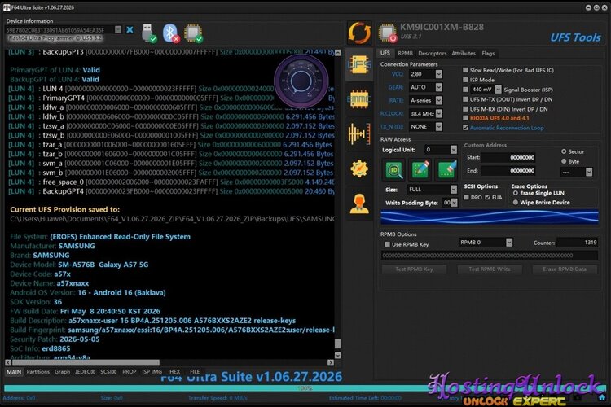Switch to the HEX log tab
The width and height of the screenshot is (611, 407).
[x=174, y=371]
